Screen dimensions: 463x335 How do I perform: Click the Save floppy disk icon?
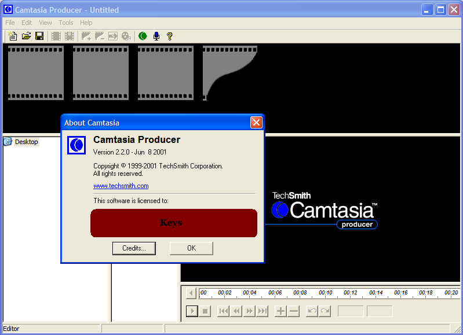click(x=39, y=36)
